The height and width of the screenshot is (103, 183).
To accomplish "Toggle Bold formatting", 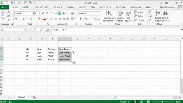I will pos(16,19).
